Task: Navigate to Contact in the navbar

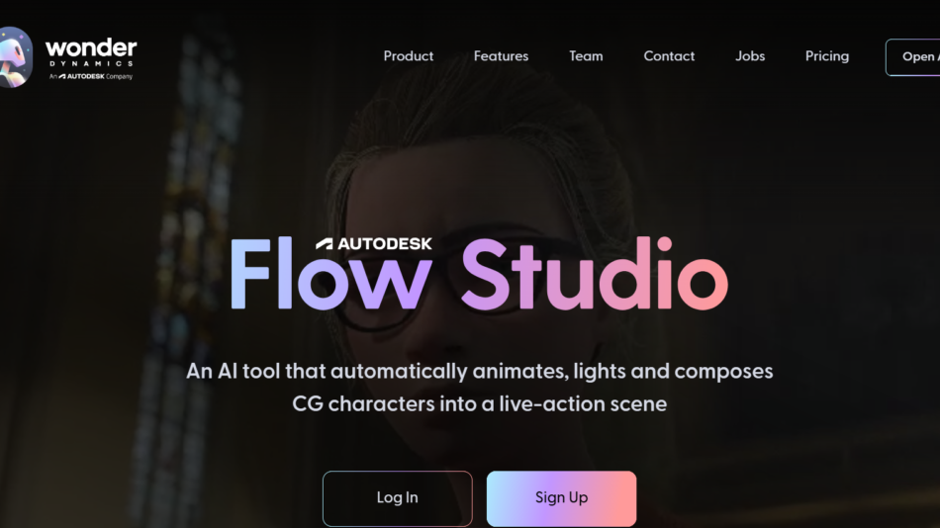Action: click(x=669, y=56)
